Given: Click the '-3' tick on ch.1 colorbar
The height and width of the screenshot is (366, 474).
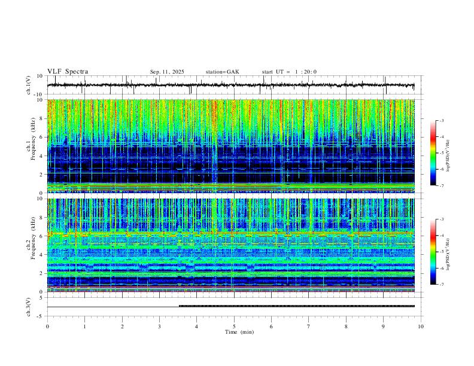Looking at the screenshot, I should 441,120.
